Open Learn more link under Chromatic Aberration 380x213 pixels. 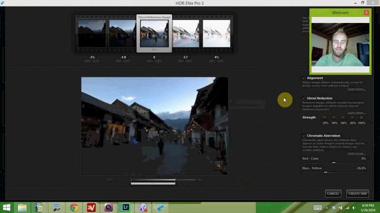click(356, 154)
